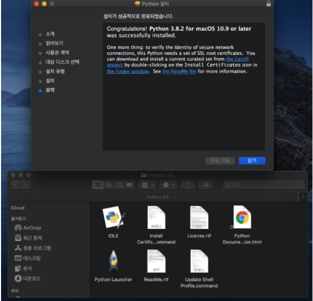Image resolution: width=313 pixels, height=301 pixels.
Task: Select the 사용권 계약 installer step
Action: (x=57, y=52)
